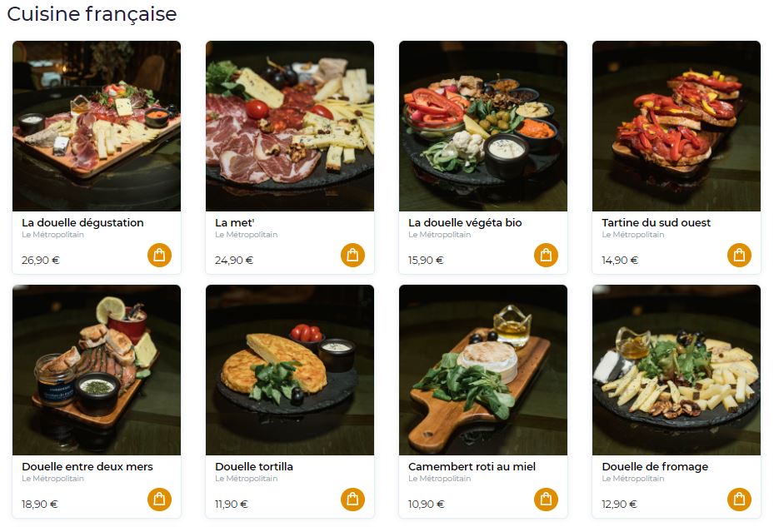Viewport: 774px width, 527px height.
Task: Add Camembert roti au miel to cart
Action: coord(546,500)
